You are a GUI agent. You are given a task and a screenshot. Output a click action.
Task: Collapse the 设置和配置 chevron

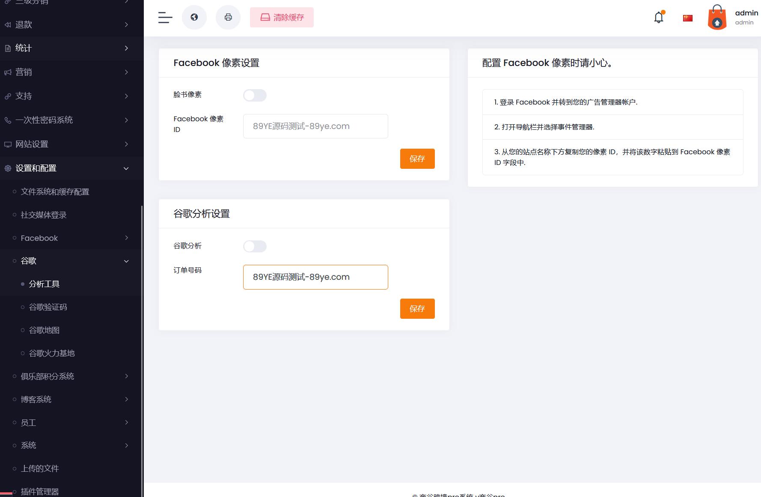126,168
